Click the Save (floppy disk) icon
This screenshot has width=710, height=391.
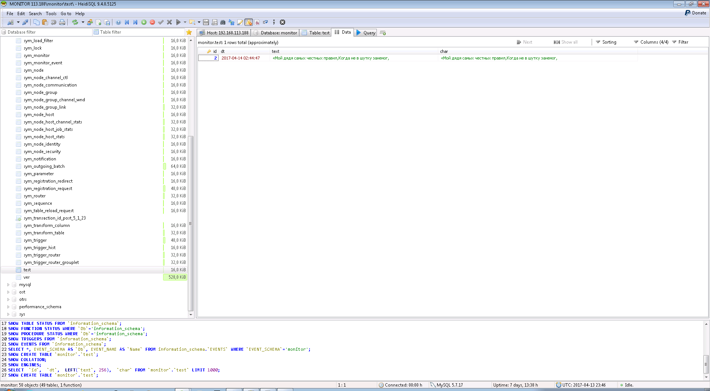[206, 22]
